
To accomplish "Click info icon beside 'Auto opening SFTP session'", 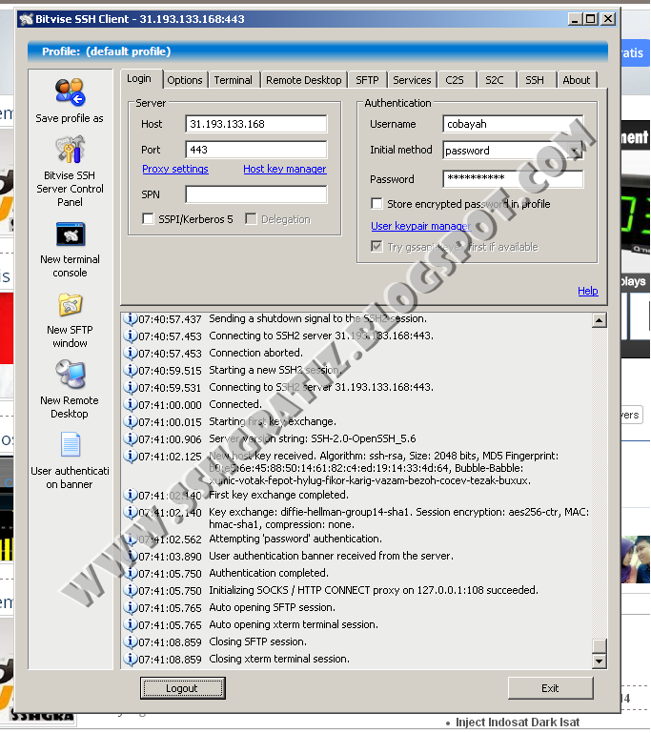I will point(131,608).
